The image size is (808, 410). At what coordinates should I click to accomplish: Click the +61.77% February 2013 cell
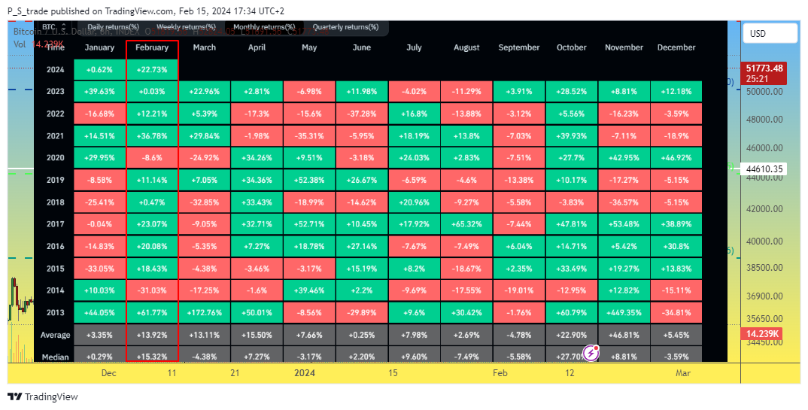click(152, 313)
